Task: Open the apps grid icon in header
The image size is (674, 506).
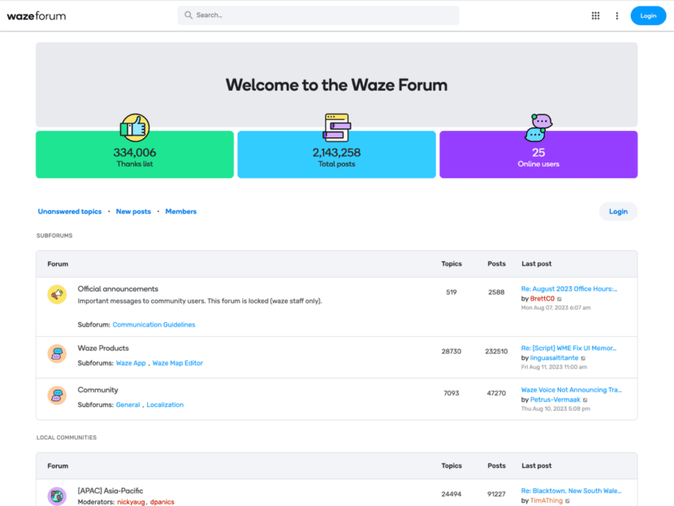Action: [x=595, y=15]
